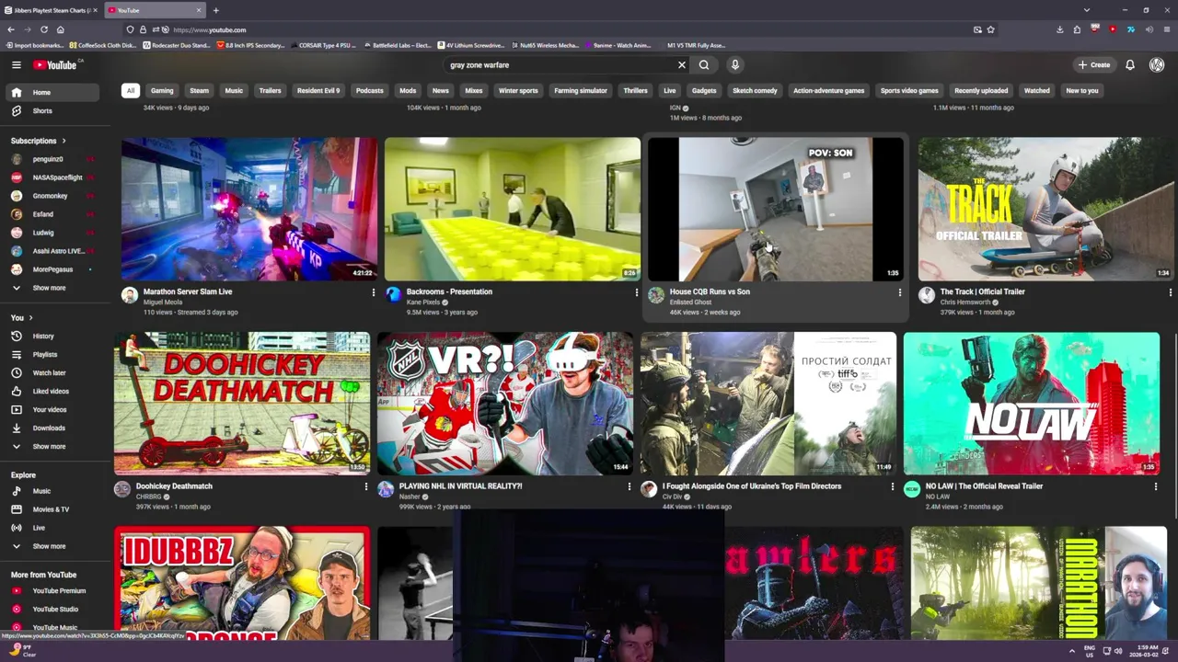Start voice search with microphone icon
The image size is (1178, 662).
(x=734, y=65)
